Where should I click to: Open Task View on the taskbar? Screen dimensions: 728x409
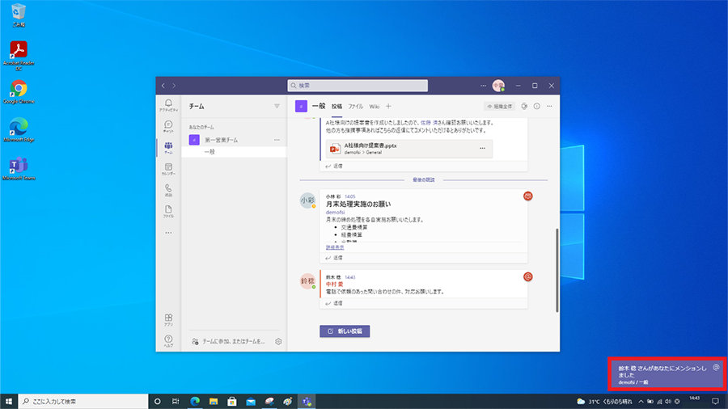(176, 402)
